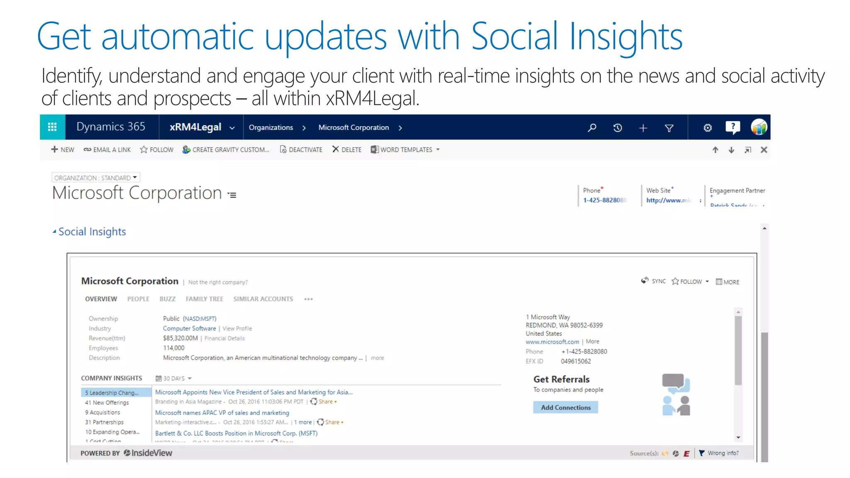The image size is (850, 478).
Task: Expand description with more link
Action: pyautogui.click(x=377, y=358)
